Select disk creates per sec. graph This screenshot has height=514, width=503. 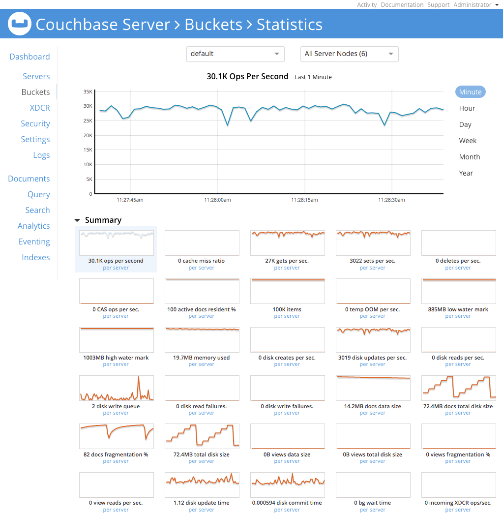pyautogui.click(x=287, y=339)
